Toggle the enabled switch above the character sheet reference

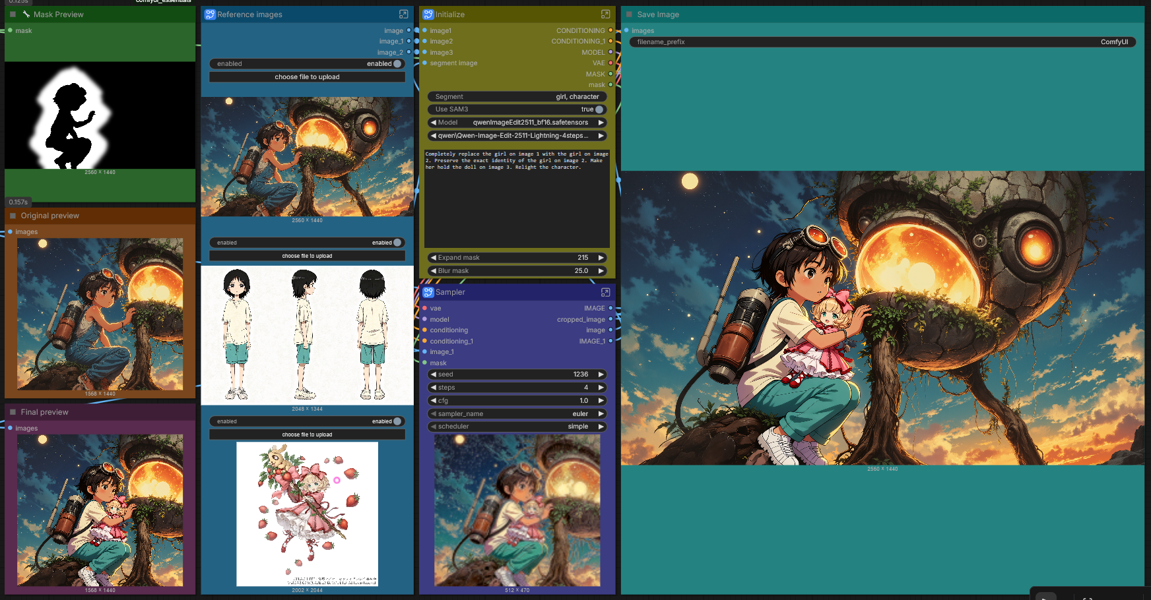coord(397,243)
